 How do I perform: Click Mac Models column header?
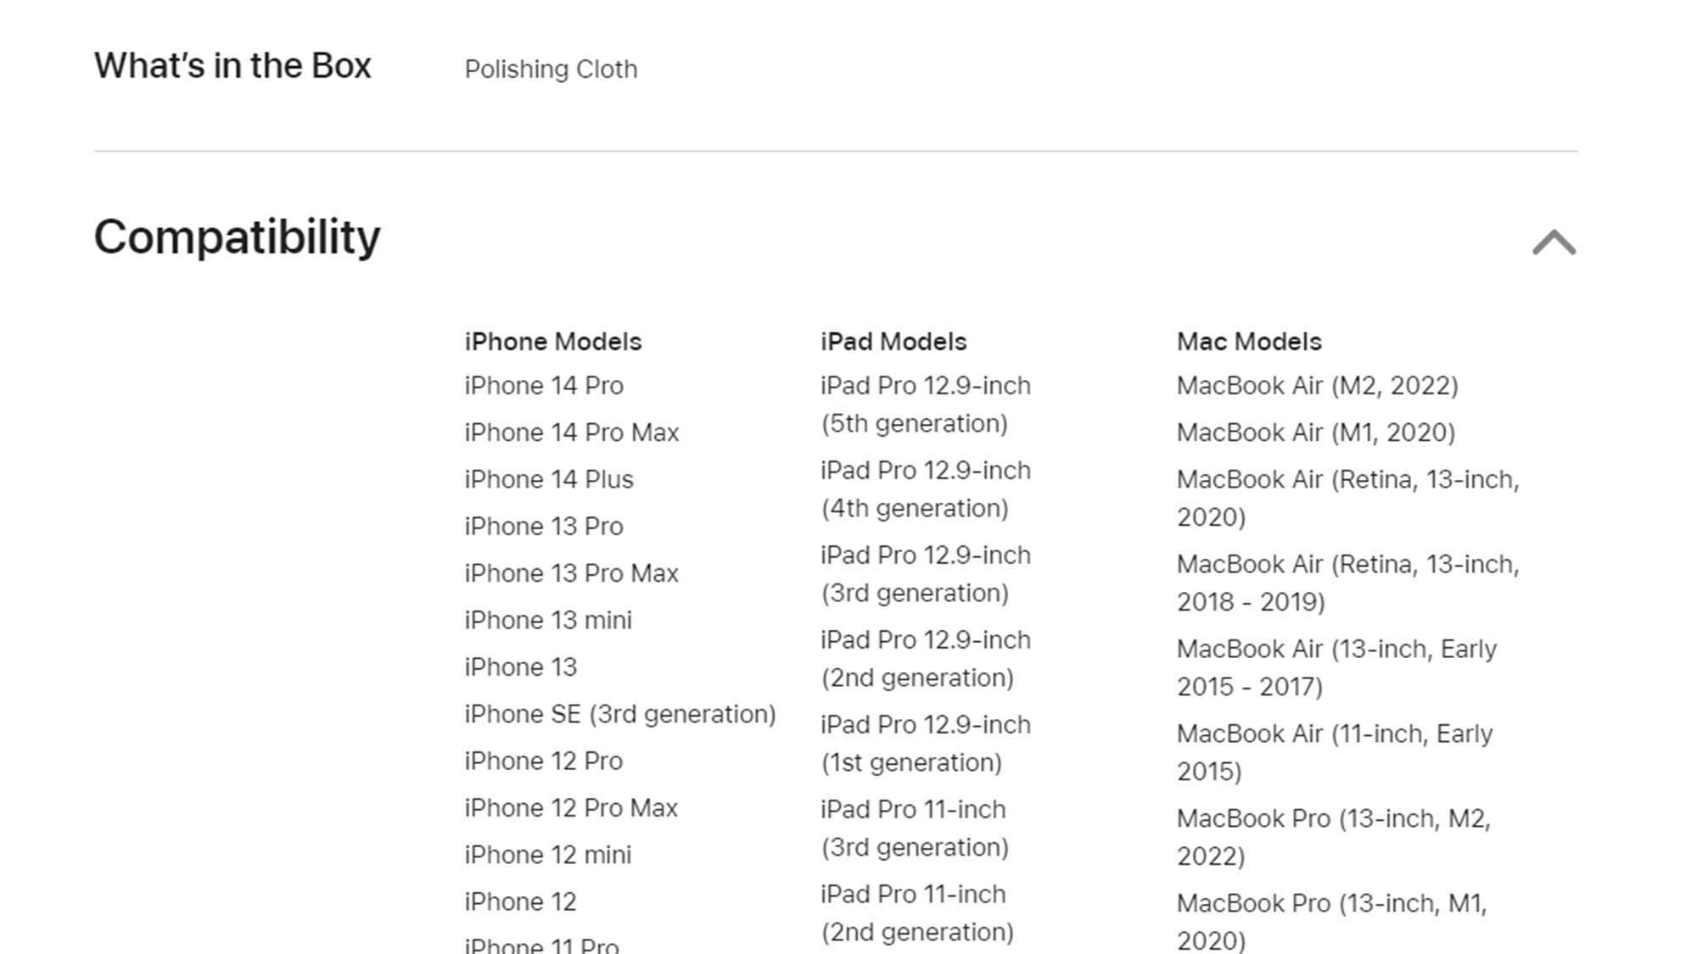click(x=1248, y=341)
